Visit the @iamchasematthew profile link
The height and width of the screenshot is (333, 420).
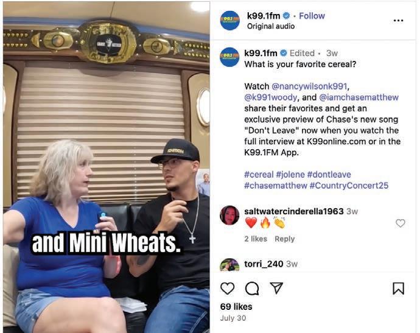[359, 97]
